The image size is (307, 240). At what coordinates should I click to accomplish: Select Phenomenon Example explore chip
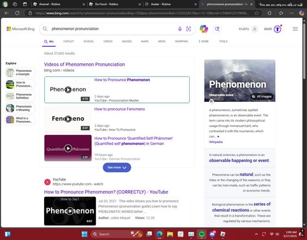click(x=20, y=72)
